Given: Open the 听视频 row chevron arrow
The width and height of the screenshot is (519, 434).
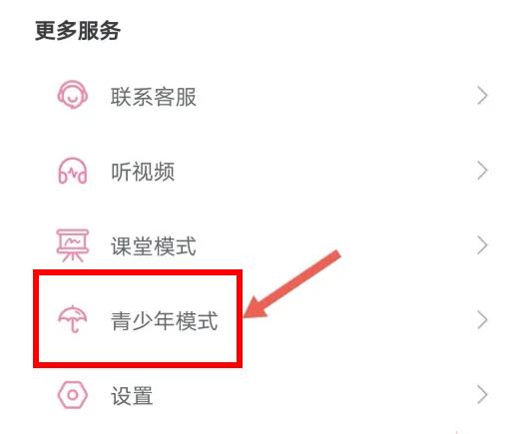Looking at the screenshot, I should pos(482,171).
